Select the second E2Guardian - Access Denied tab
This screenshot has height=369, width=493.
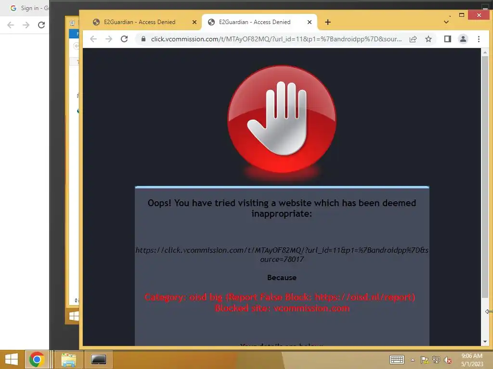click(255, 22)
